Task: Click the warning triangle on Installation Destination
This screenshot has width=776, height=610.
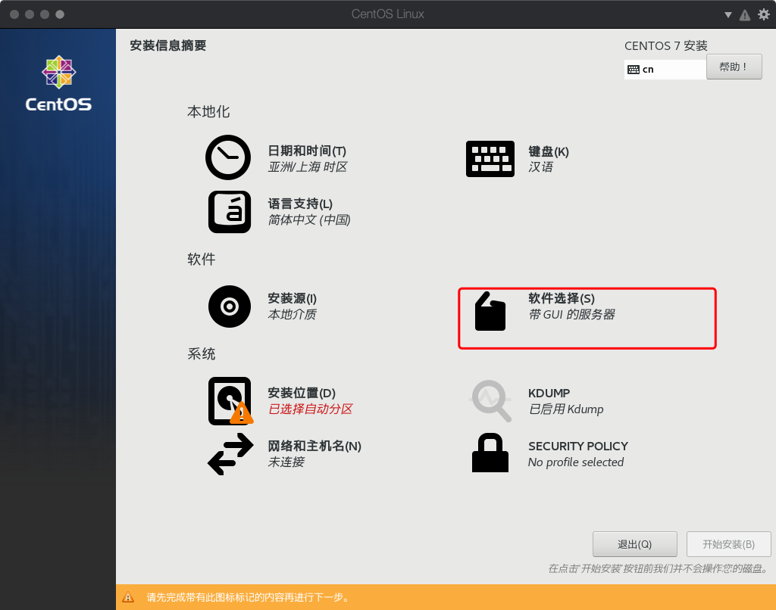Action: [x=240, y=412]
